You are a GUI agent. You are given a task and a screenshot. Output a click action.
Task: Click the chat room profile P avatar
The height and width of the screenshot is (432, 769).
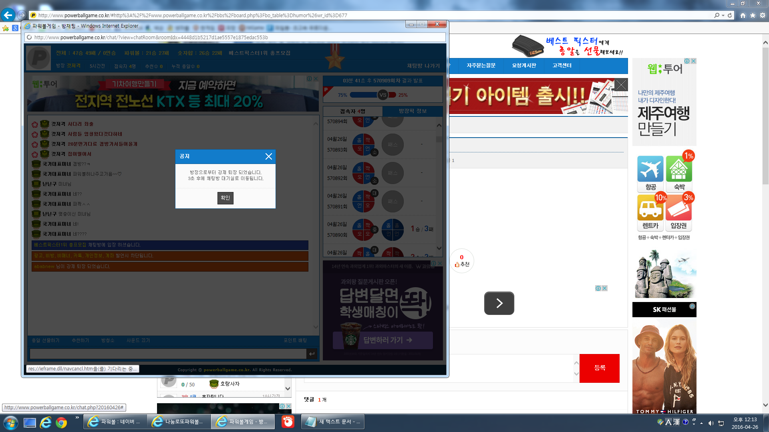pos(38,58)
